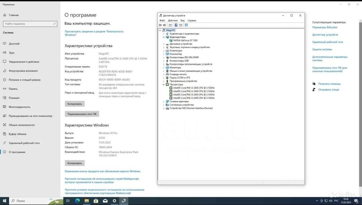Image resolution: width=362 pixels, height=205 pixels.
Task: Launch Microsoft Edge from the taskbar
Action: [x=77, y=201]
